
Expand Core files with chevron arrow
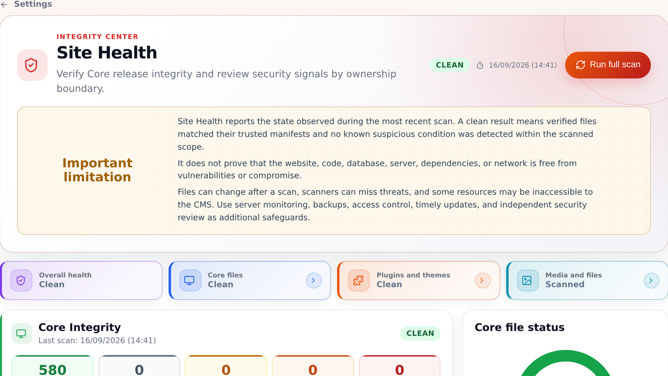coord(313,280)
